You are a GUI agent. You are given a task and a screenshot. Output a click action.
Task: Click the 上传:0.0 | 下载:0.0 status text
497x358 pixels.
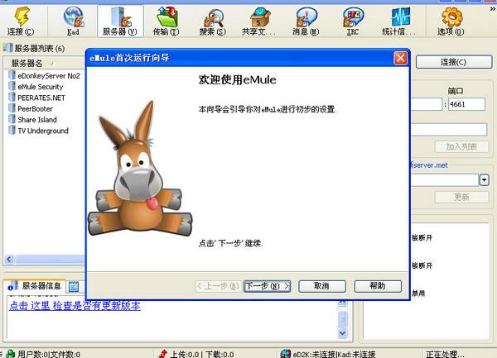point(202,354)
